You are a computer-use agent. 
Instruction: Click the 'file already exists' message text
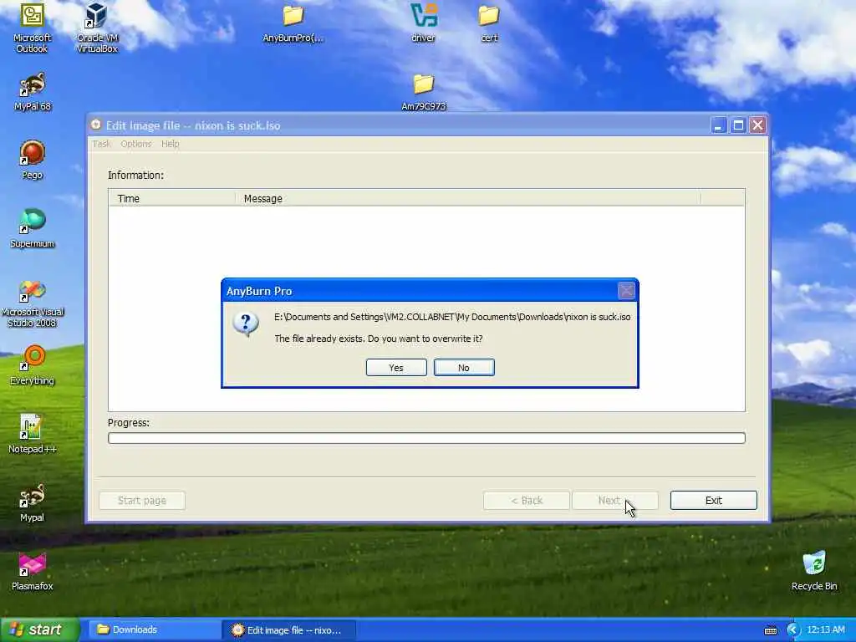click(x=379, y=339)
